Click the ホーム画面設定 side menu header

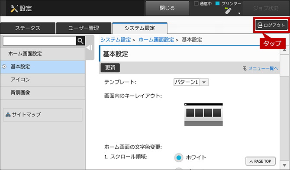(42, 54)
